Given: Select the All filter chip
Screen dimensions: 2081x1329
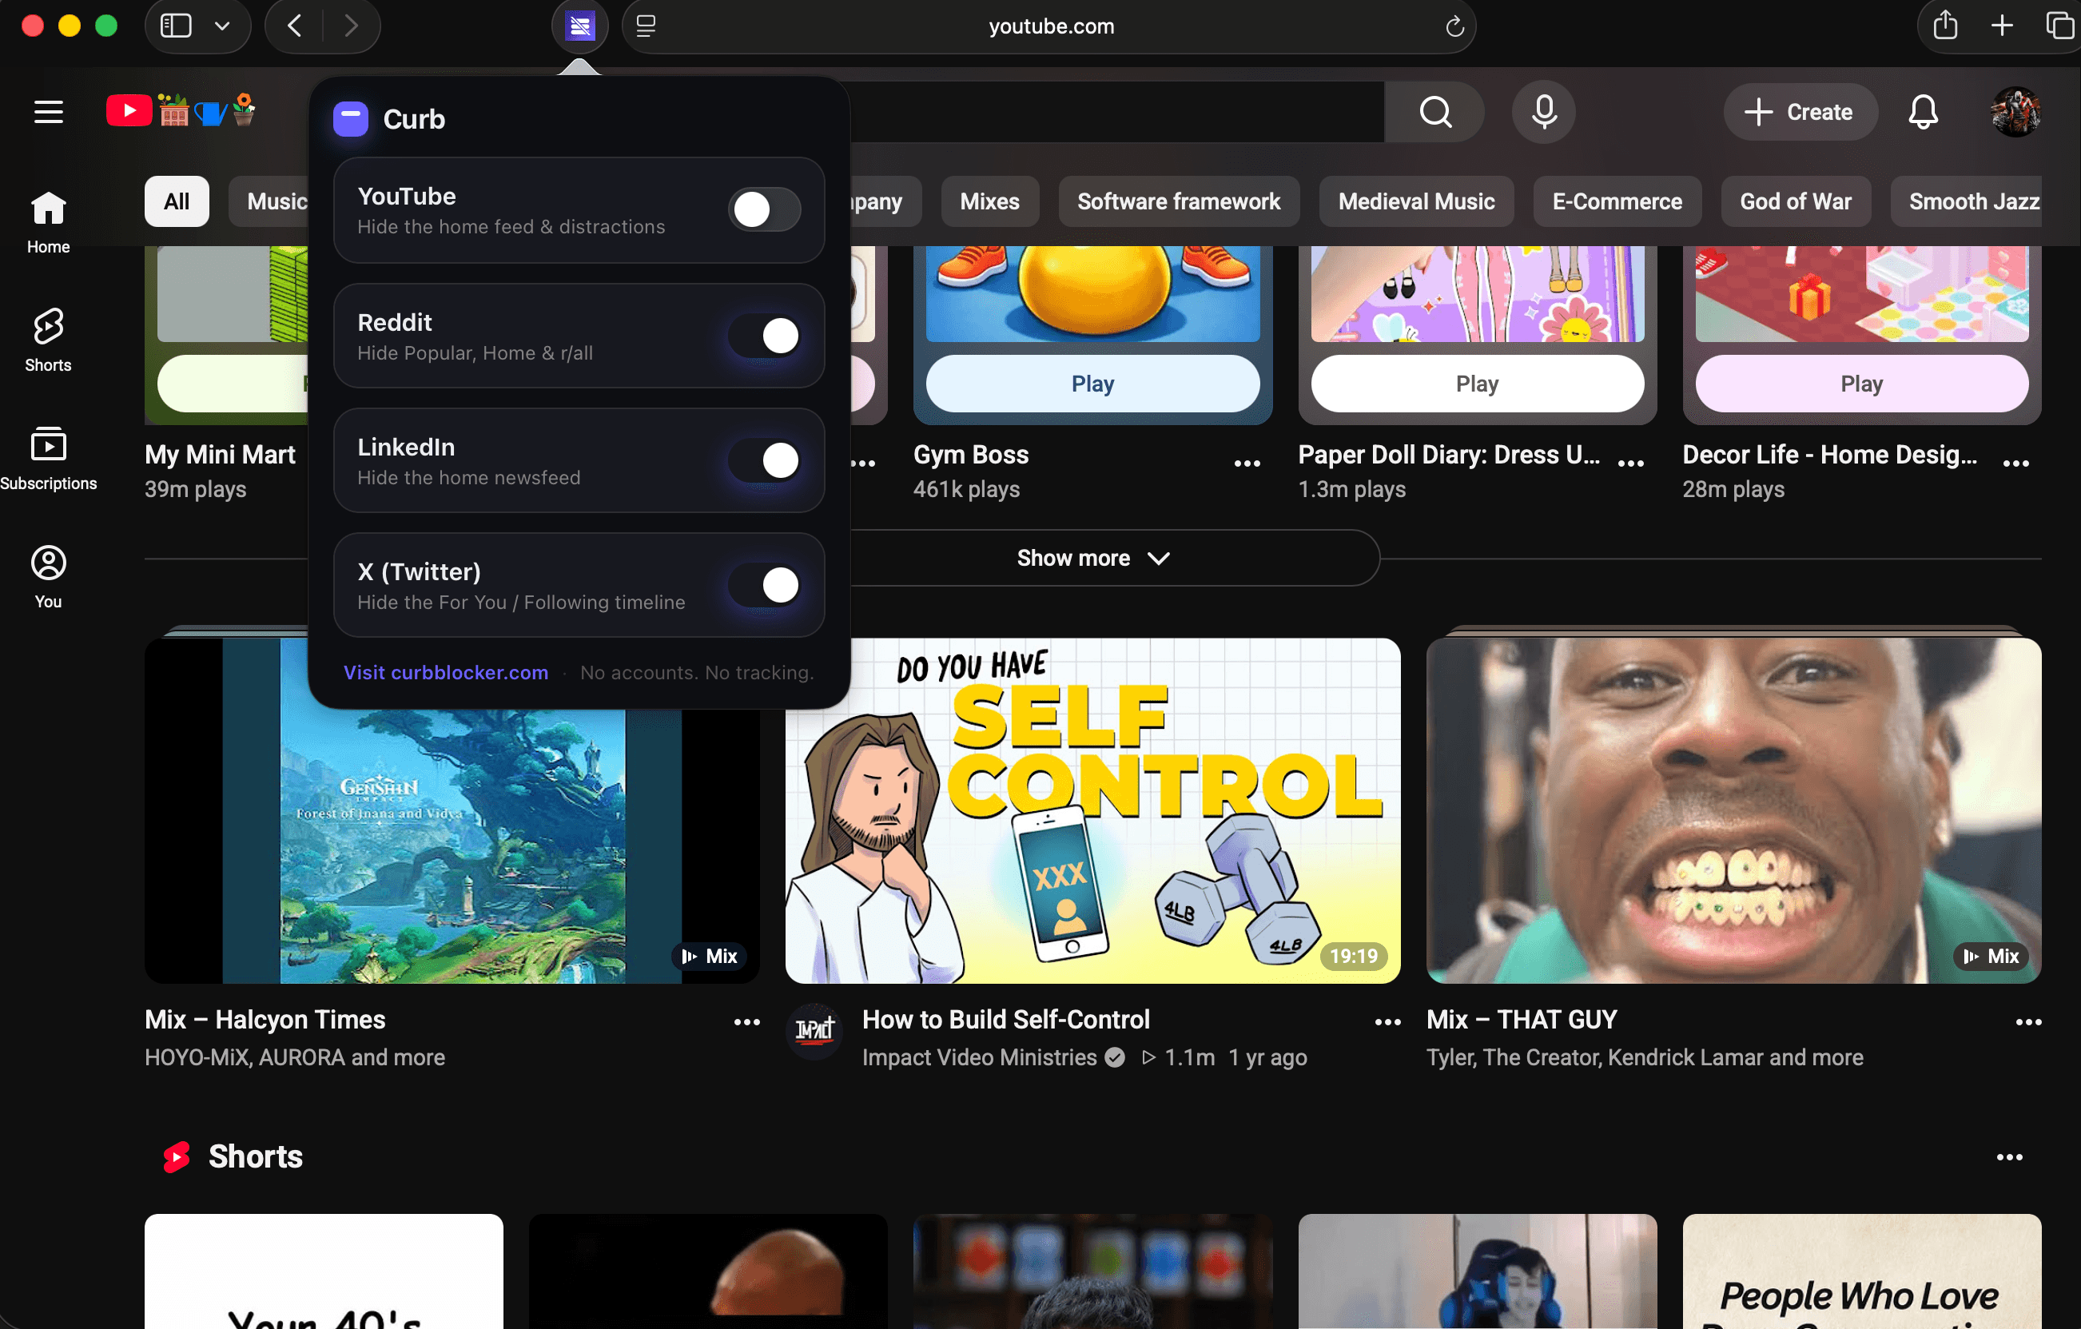Looking at the screenshot, I should pos(177,201).
